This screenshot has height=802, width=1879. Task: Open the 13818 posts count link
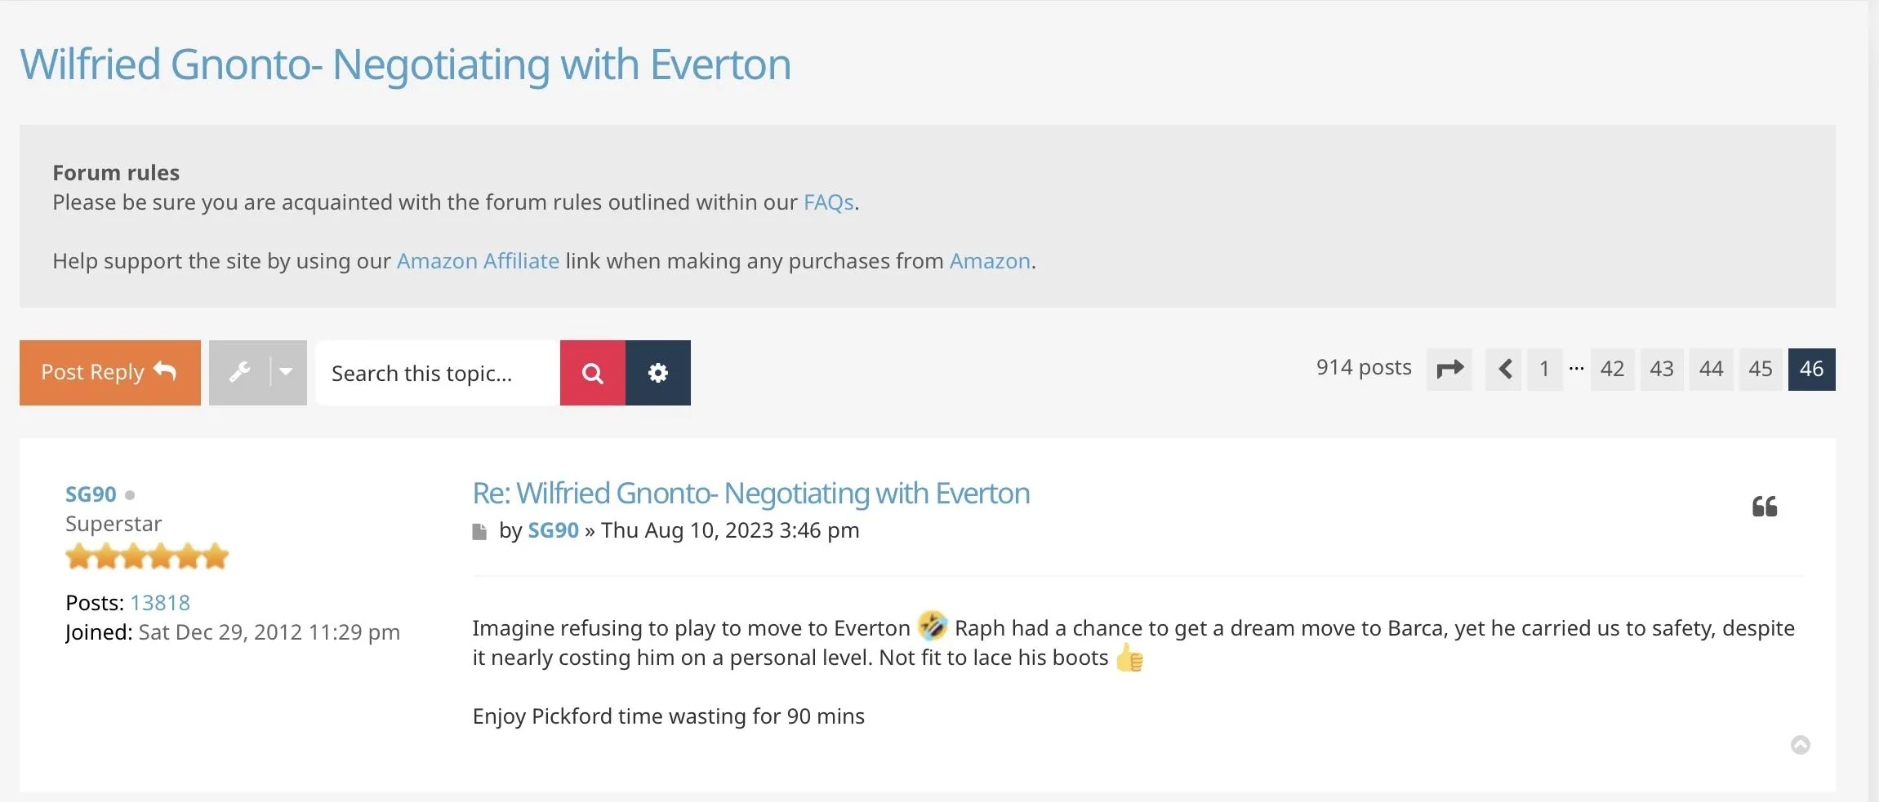(x=160, y=603)
